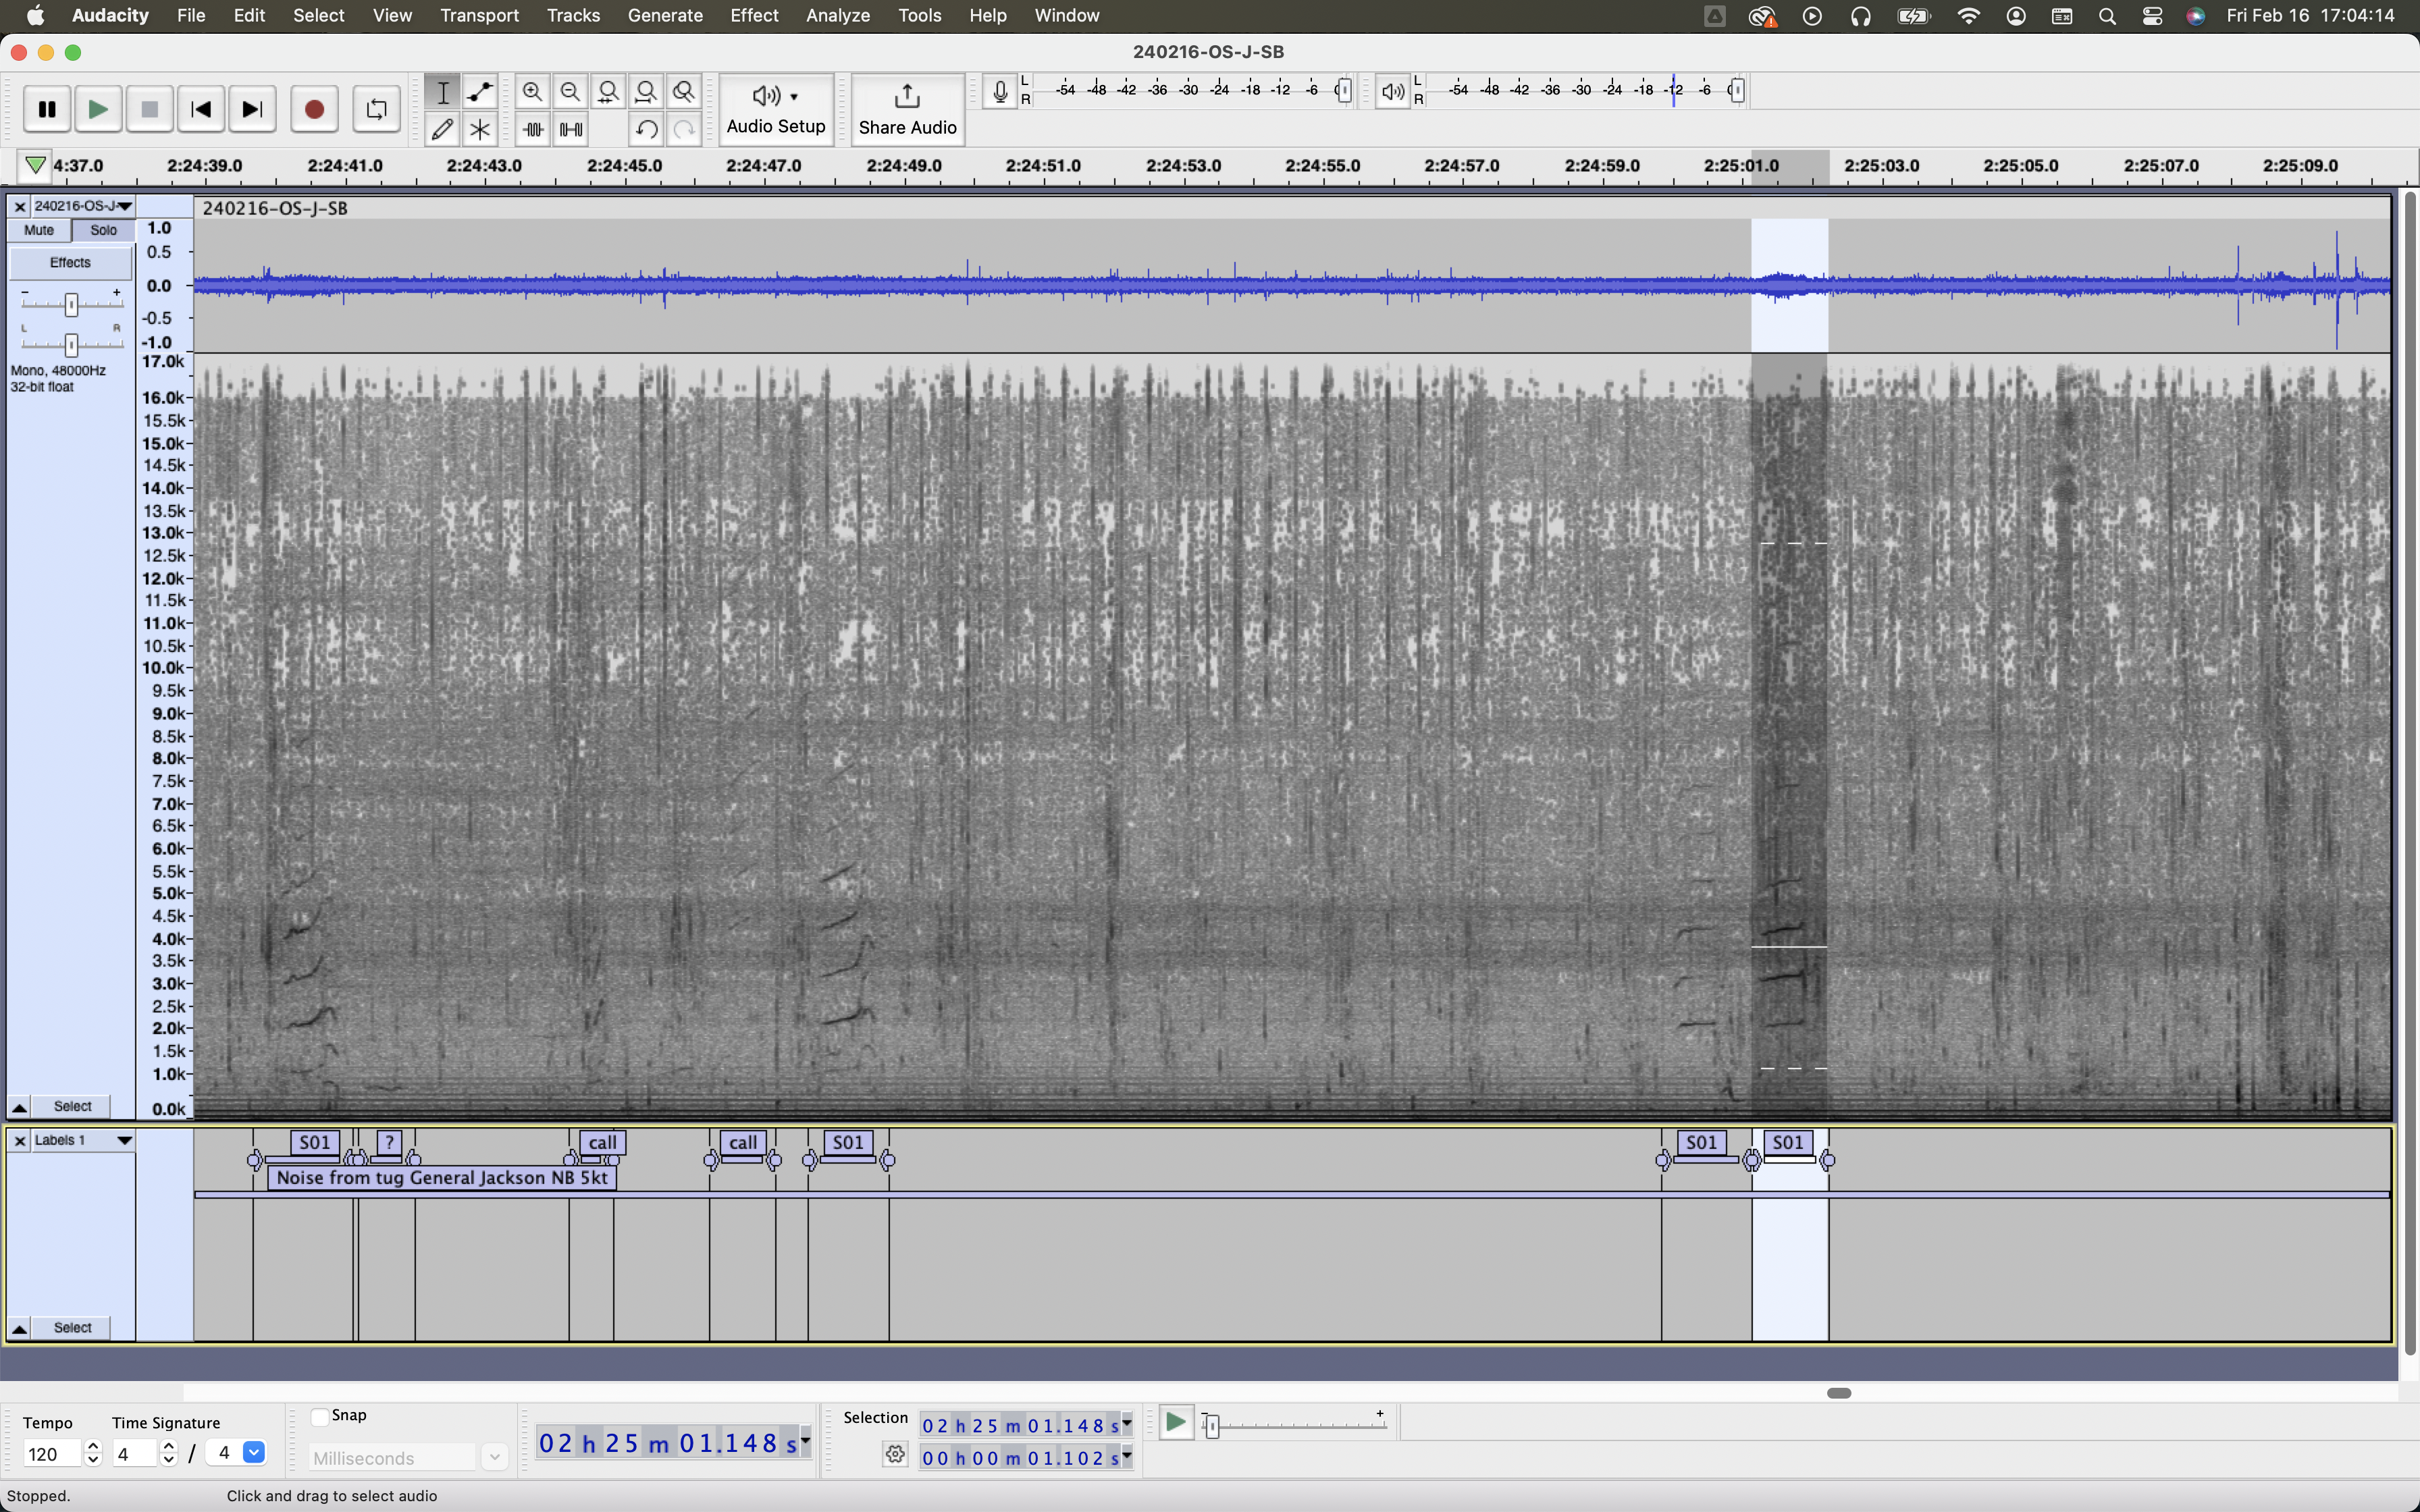
Task: Open the Analyze menu
Action: pos(838,16)
